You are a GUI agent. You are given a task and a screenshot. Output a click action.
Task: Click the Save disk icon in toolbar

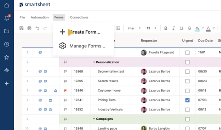click(21, 28)
